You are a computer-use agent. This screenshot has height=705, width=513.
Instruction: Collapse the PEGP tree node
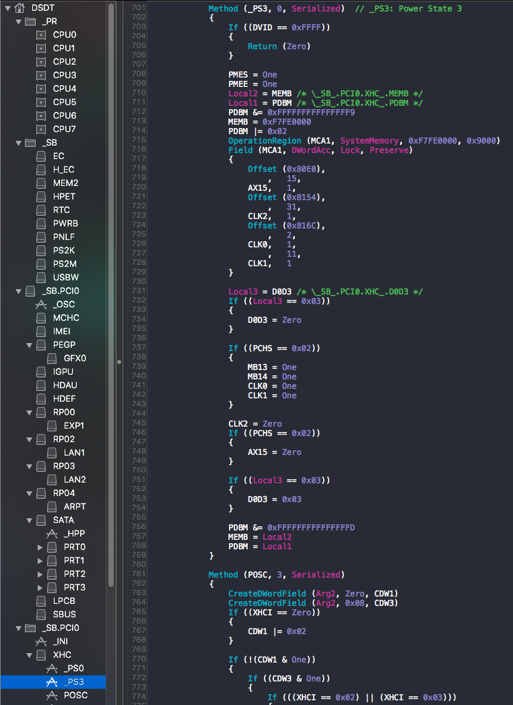point(29,345)
